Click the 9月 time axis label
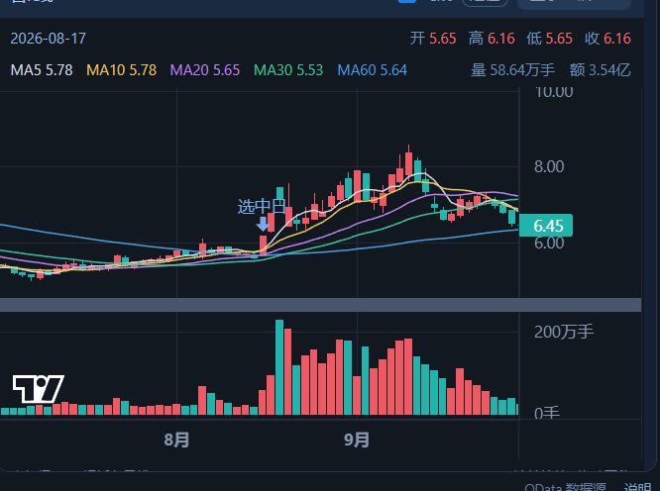Viewport: 660px width, 491px height. point(357,440)
